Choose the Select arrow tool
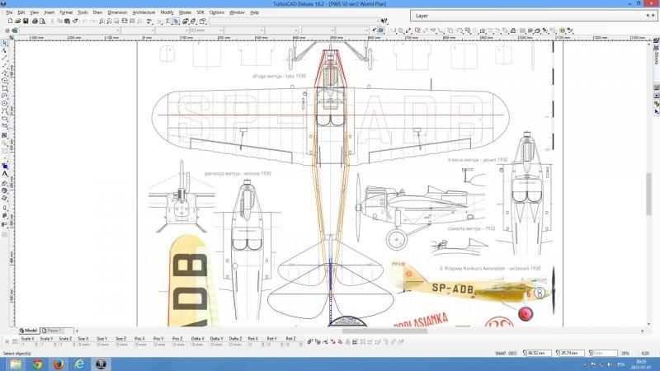The image size is (660, 371). tap(4, 42)
